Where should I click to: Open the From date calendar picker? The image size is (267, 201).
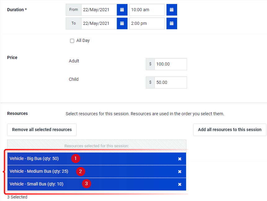(122, 10)
